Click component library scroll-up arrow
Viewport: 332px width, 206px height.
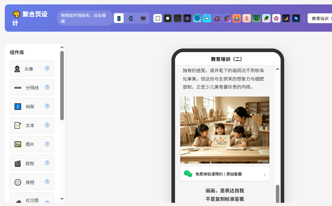pos(62,47)
